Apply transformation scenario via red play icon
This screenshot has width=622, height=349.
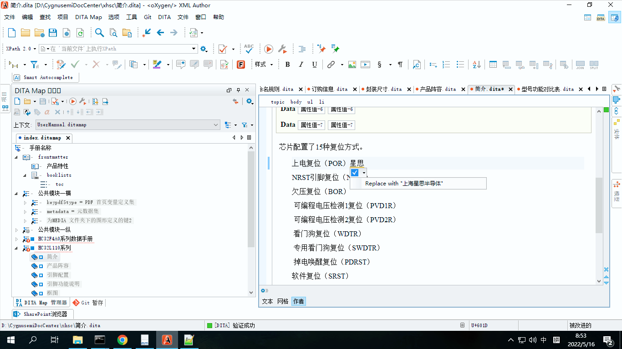(269, 49)
